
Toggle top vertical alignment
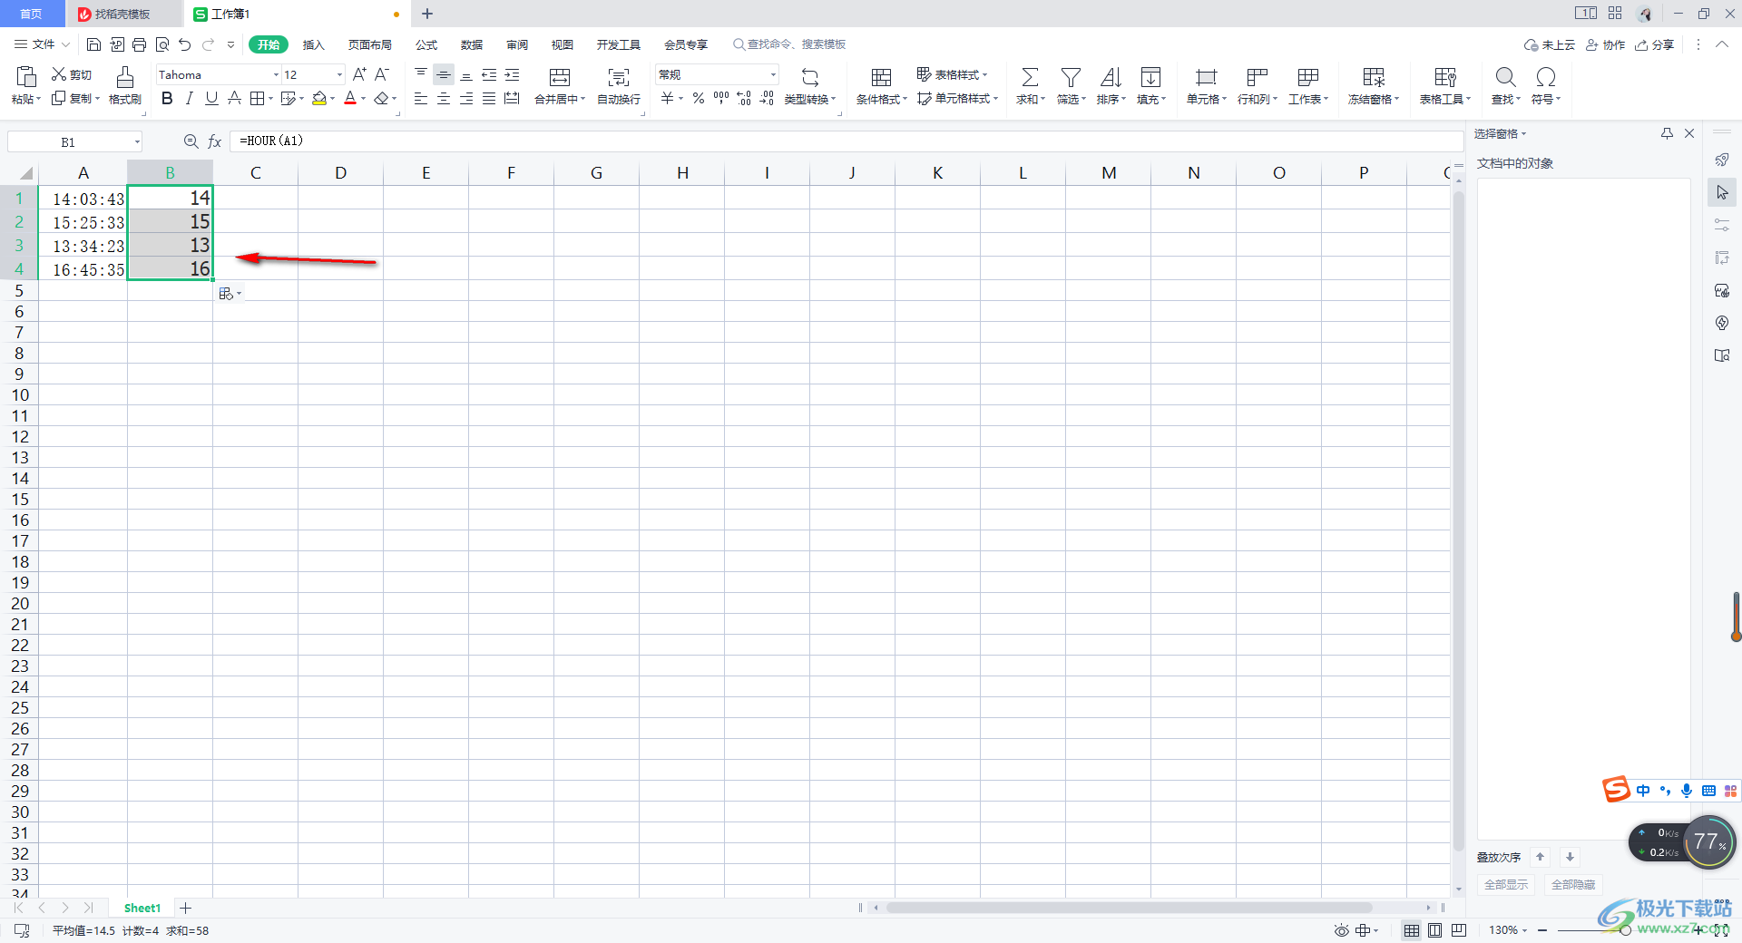(421, 74)
